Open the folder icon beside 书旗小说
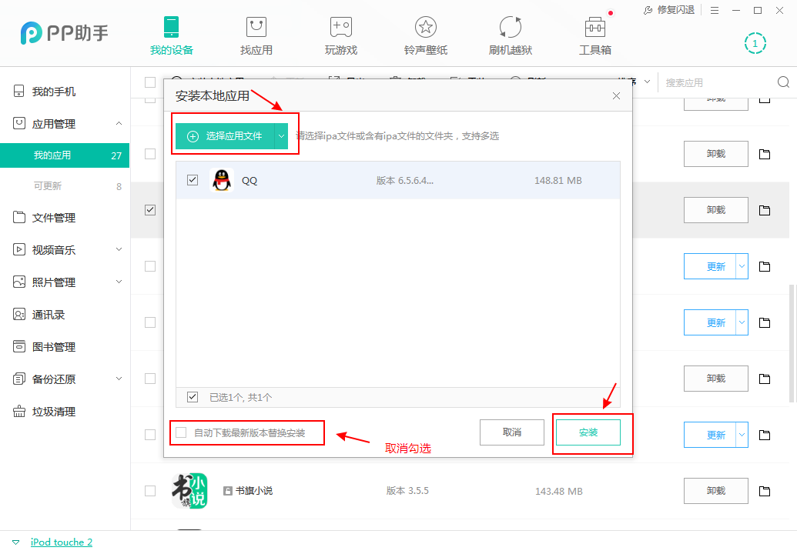797x554 pixels. [763, 491]
